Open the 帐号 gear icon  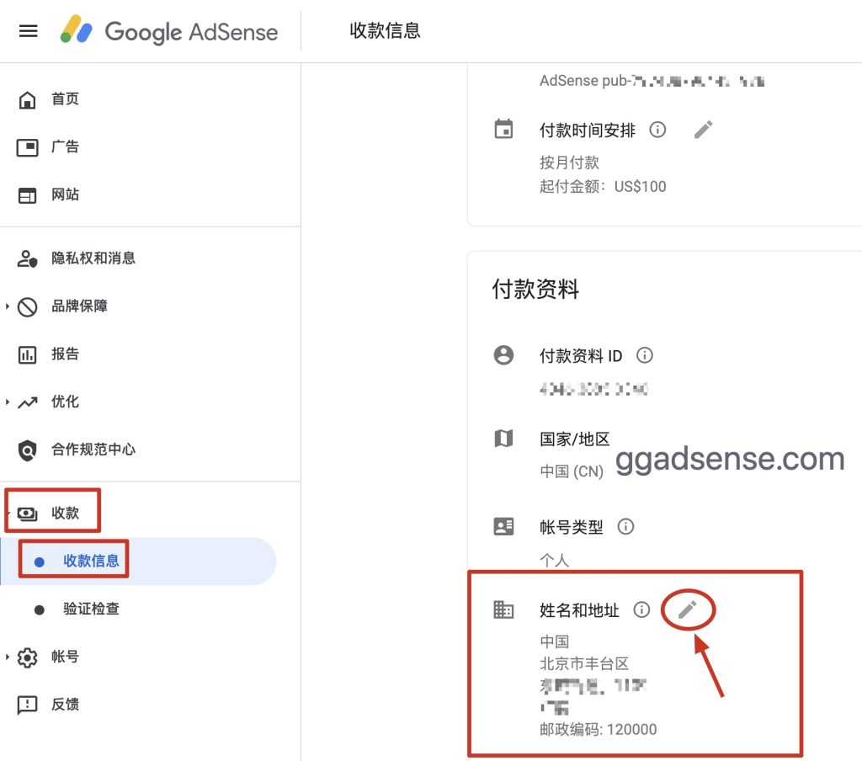point(27,657)
